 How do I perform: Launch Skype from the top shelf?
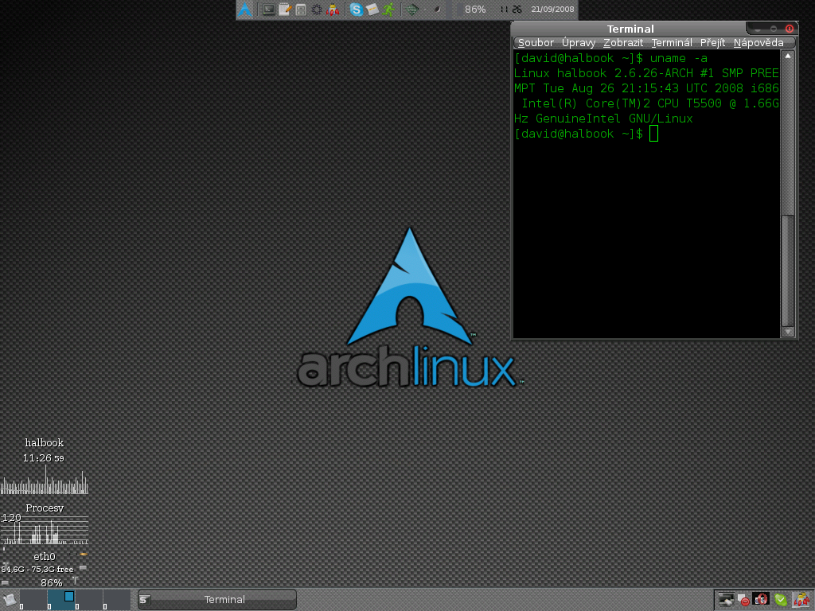[356, 10]
